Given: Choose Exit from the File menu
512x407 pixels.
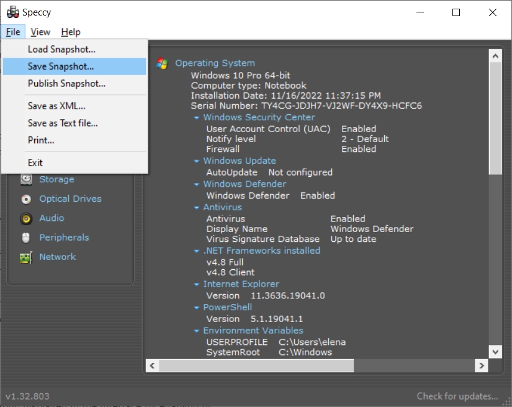Looking at the screenshot, I should (x=74, y=163).
